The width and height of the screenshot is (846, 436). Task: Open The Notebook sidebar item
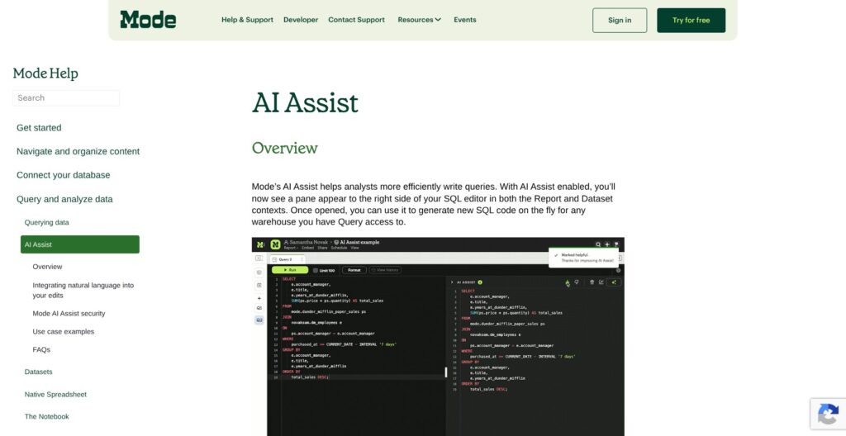tap(47, 416)
